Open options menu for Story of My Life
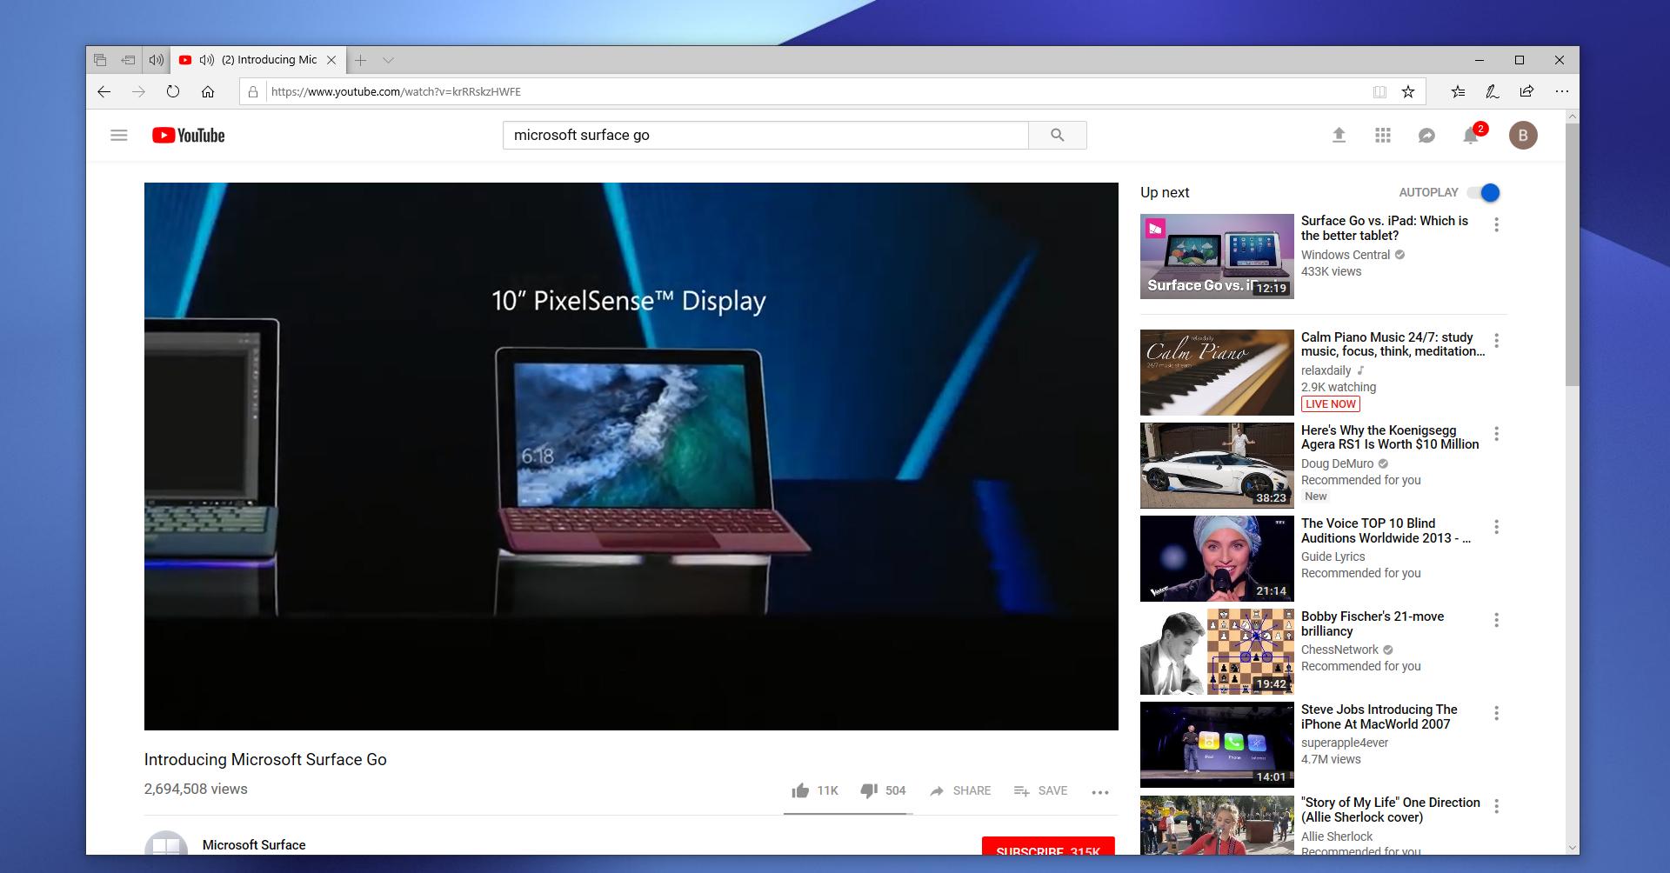Screen dimensions: 1670x873 pyautogui.click(x=1496, y=806)
